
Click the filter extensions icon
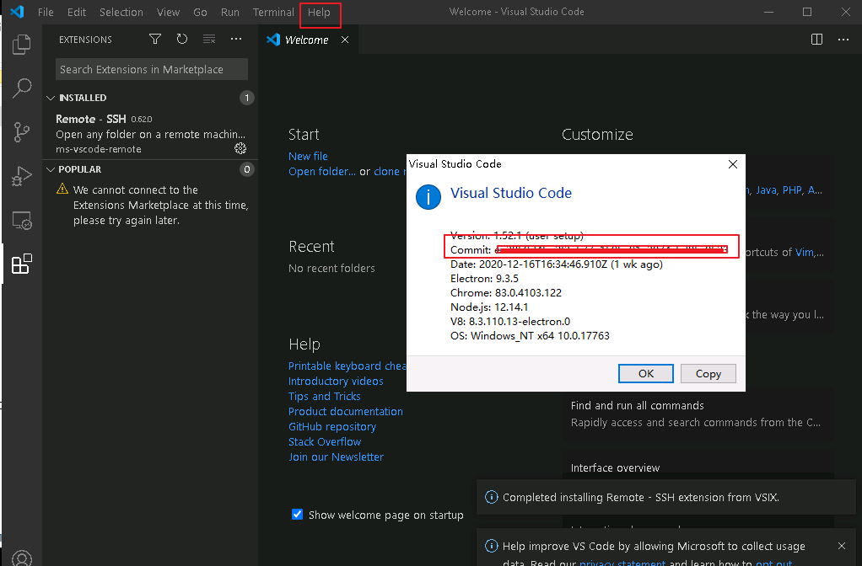[x=155, y=39]
